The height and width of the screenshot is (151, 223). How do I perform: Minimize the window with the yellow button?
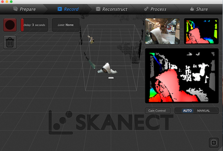pyautogui.click(x=7, y=1)
